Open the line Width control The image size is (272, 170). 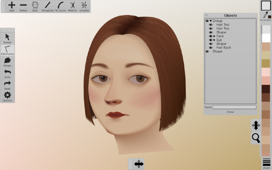pos(267,163)
